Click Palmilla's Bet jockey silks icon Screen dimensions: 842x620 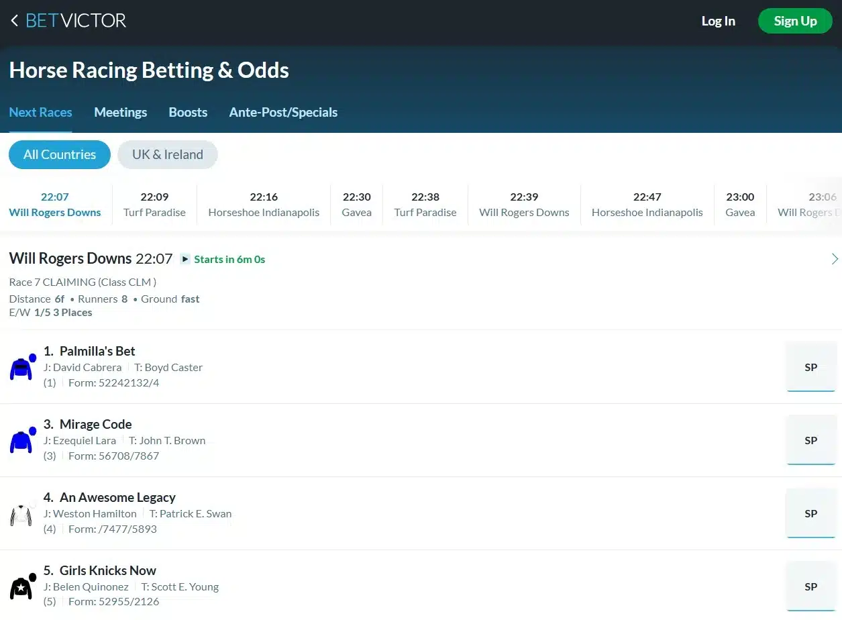(x=22, y=367)
